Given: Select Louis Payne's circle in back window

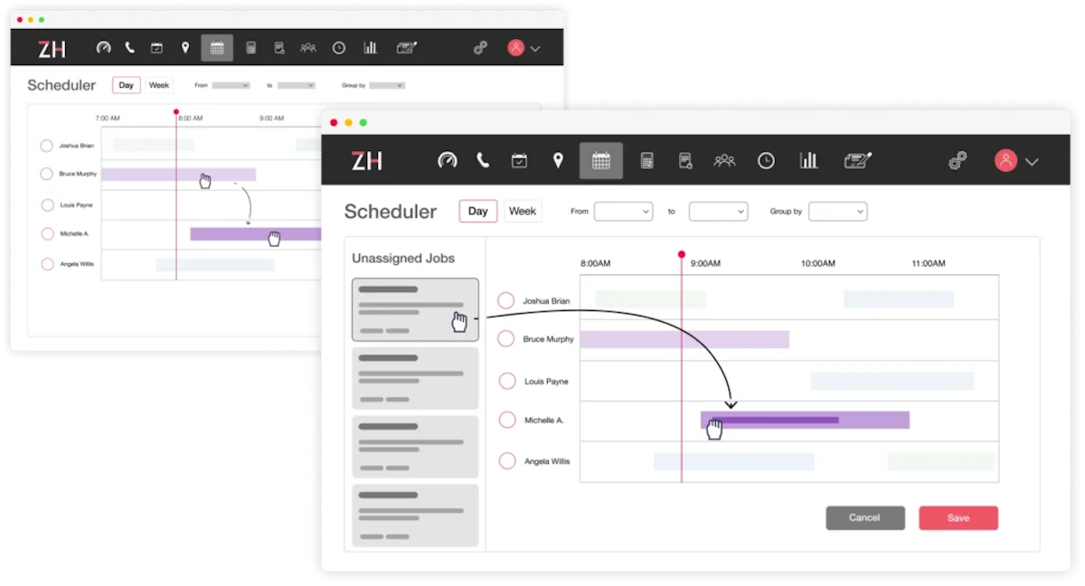Looking at the screenshot, I should [47, 205].
